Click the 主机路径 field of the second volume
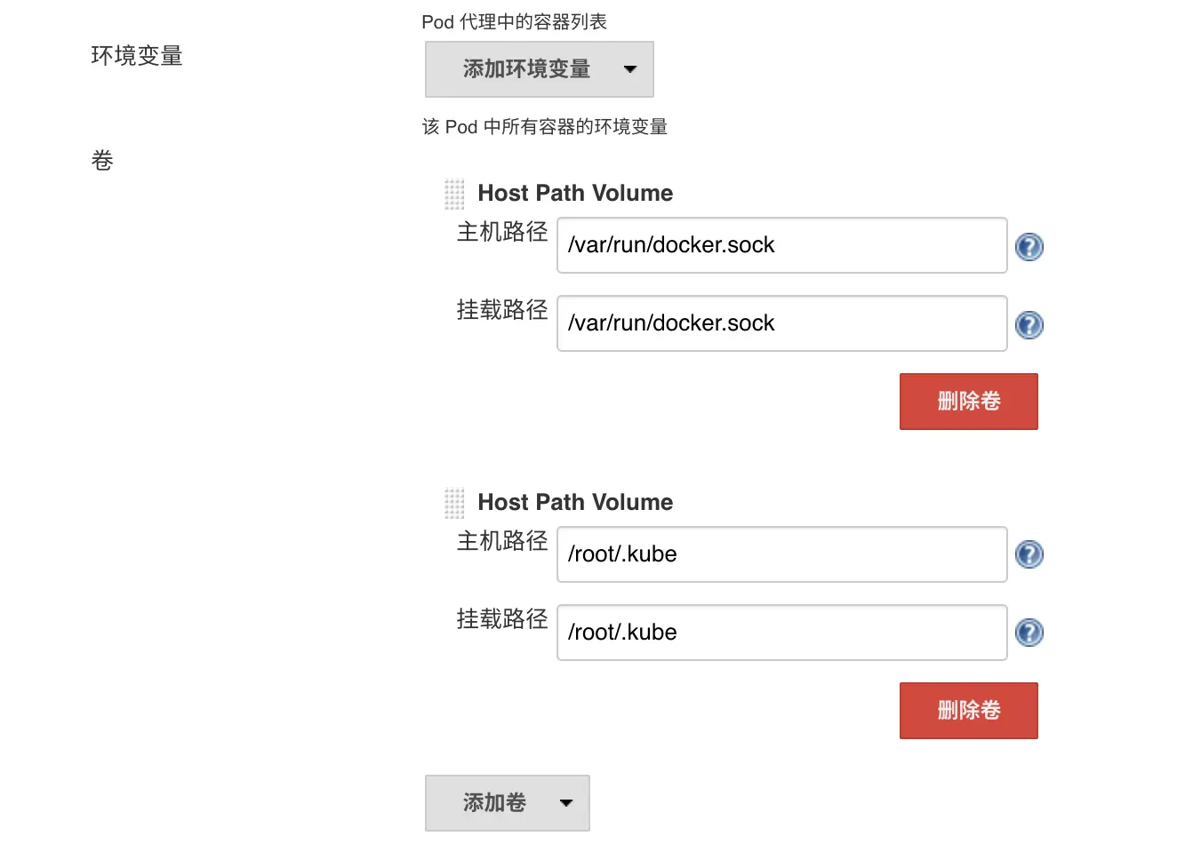Screen dimensions: 1193x844 [x=781, y=553]
